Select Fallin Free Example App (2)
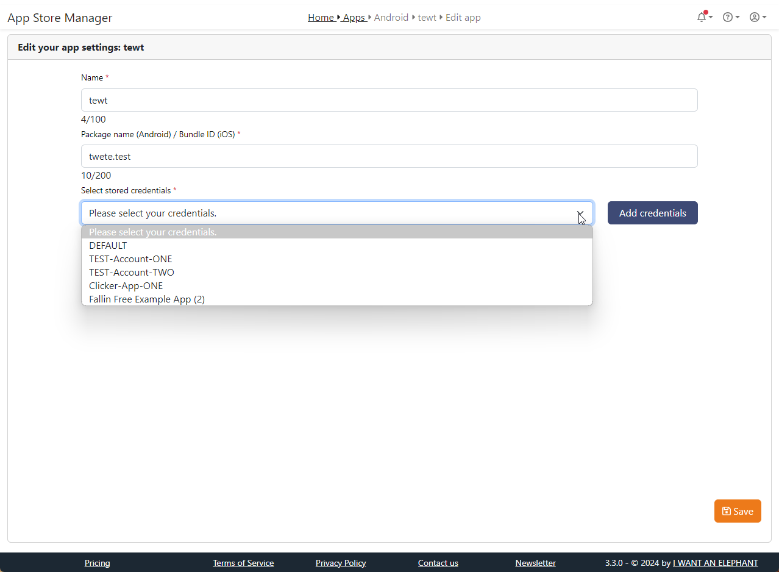Viewport: 779px width, 572px height. pos(147,299)
